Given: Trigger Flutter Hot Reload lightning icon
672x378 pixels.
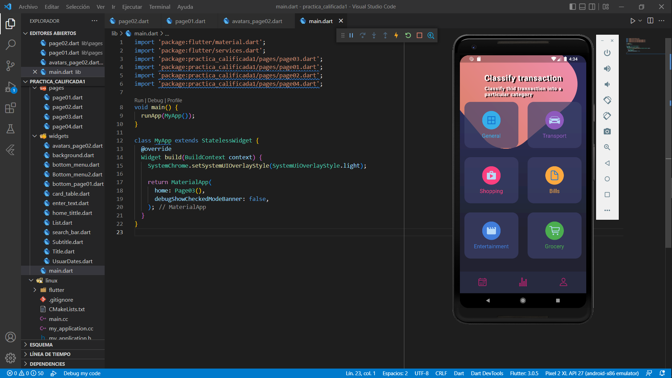Looking at the screenshot, I should (396, 35).
